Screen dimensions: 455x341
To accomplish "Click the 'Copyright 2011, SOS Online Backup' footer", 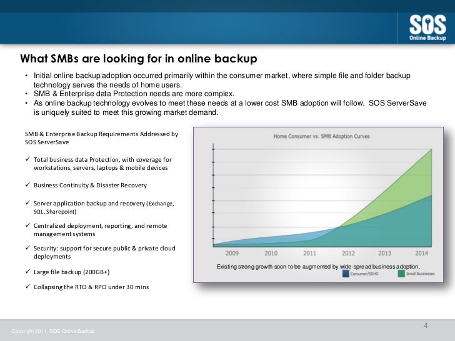I will click(x=53, y=331).
